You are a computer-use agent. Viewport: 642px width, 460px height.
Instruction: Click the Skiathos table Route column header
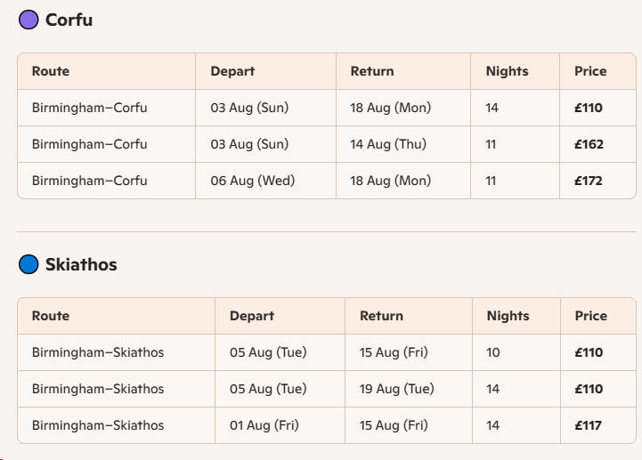(x=51, y=316)
